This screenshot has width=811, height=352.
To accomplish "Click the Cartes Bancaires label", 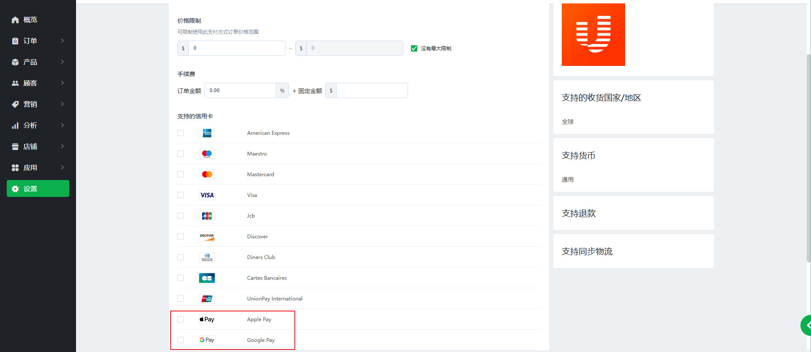I will (267, 278).
